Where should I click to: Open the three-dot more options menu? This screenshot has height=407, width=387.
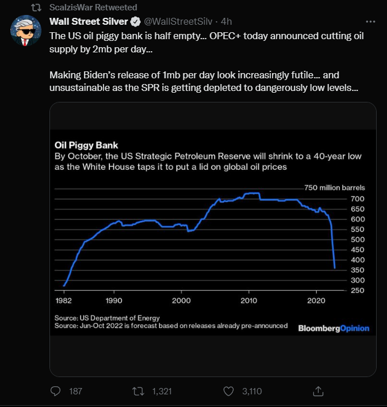click(x=370, y=21)
